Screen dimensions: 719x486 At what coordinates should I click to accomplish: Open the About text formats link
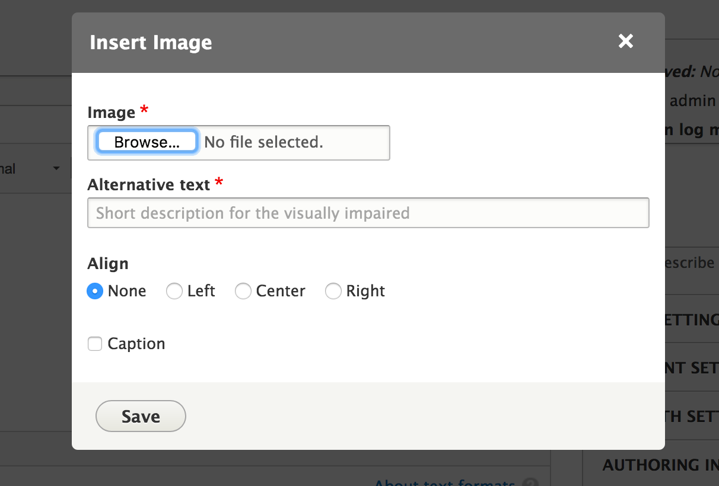point(445,482)
